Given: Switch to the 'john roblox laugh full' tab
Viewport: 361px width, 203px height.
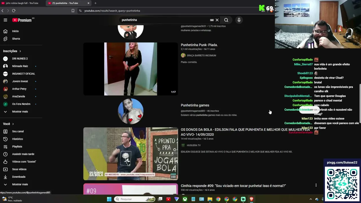Looking at the screenshot, I should [22, 3].
